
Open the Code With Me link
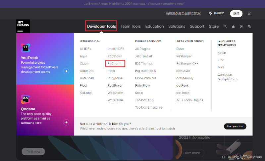pos(145,78)
